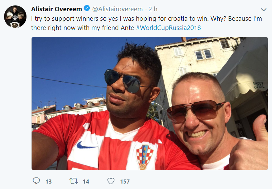
Task: Click the Daddy Cool awning sign in photo
Action: click(258, 85)
